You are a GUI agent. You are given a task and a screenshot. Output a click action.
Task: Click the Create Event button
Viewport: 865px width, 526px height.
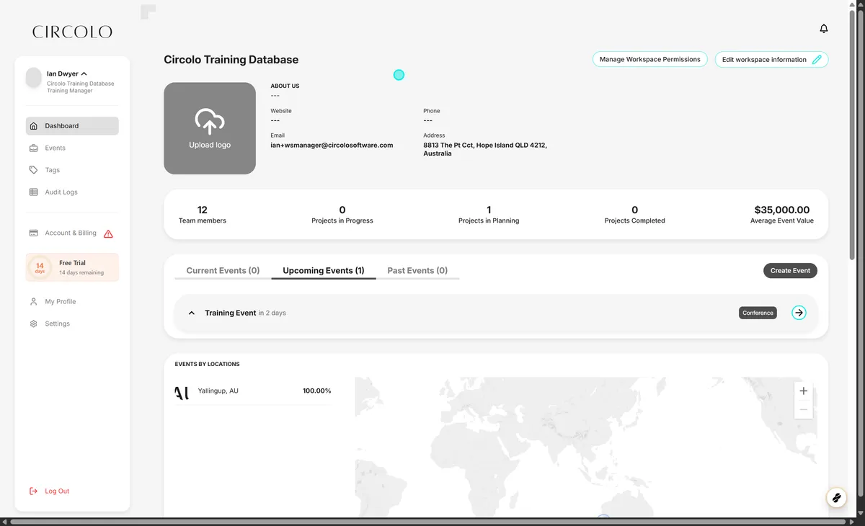(790, 271)
